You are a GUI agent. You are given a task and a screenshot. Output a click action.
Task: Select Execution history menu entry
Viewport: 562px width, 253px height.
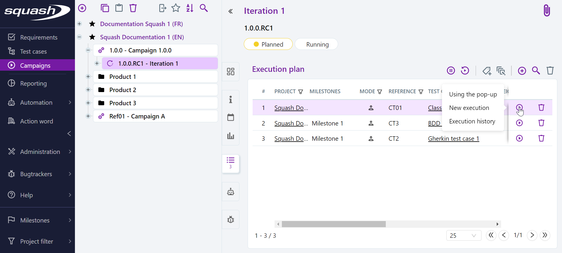point(472,121)
